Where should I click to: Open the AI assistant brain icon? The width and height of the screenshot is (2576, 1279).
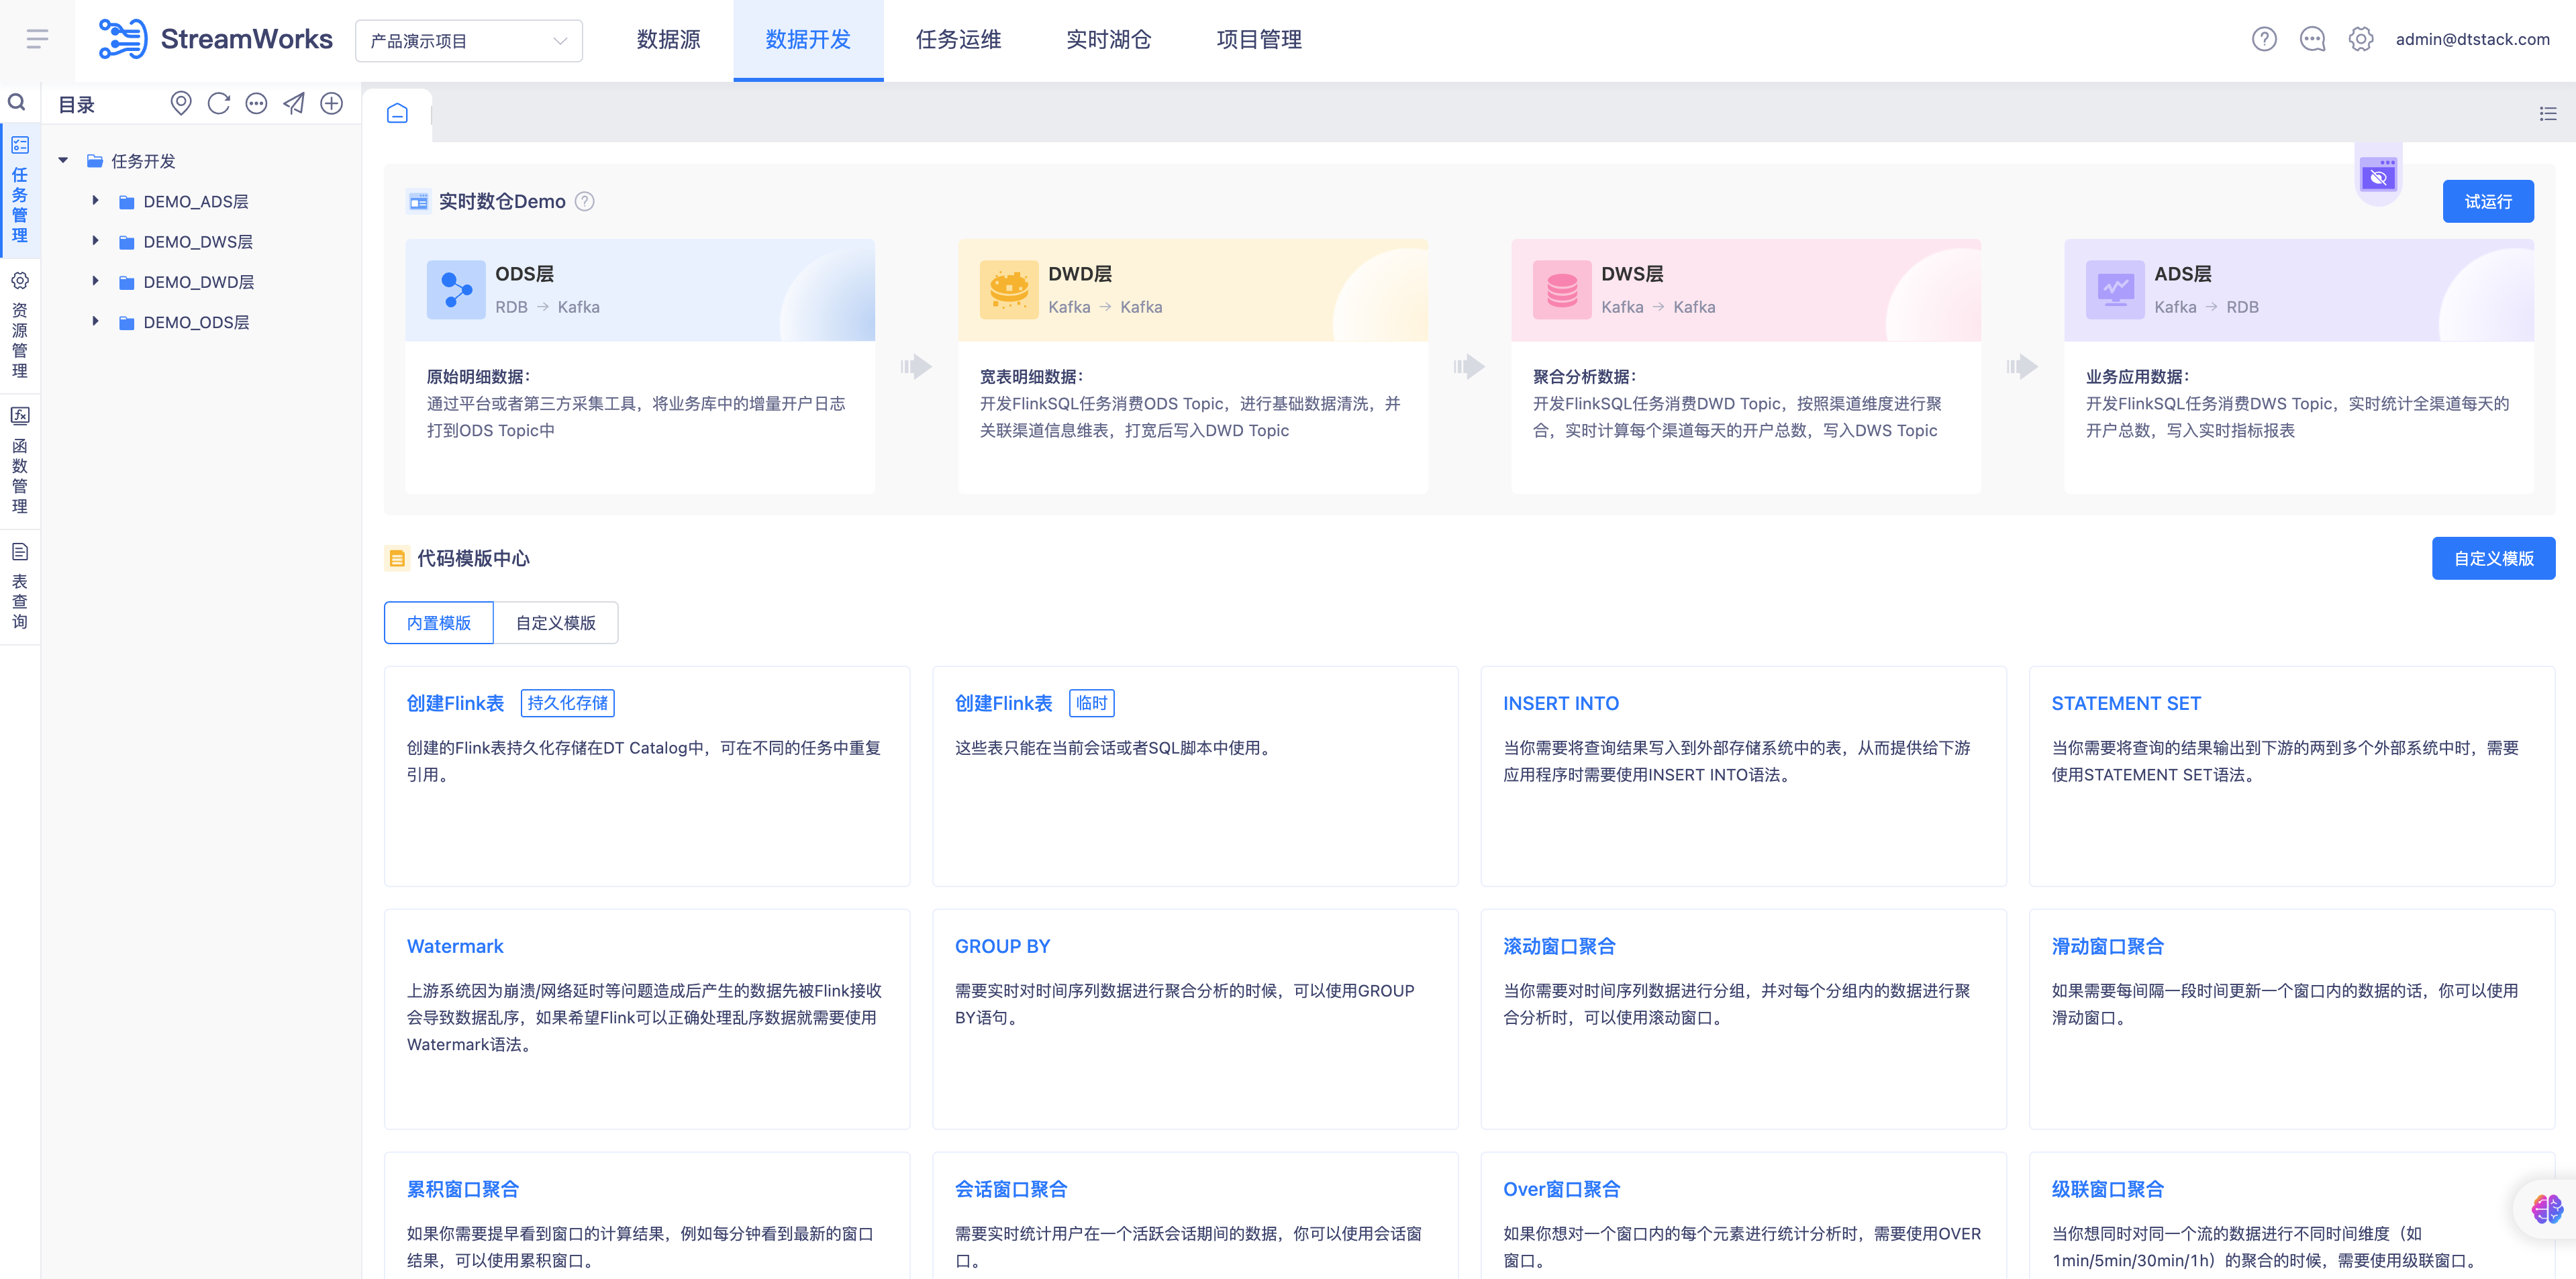click(2546, 1208)
